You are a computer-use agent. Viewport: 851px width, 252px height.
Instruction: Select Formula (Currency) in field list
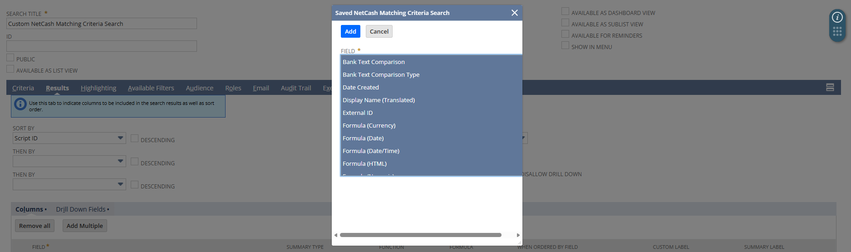tap(369, 126)
